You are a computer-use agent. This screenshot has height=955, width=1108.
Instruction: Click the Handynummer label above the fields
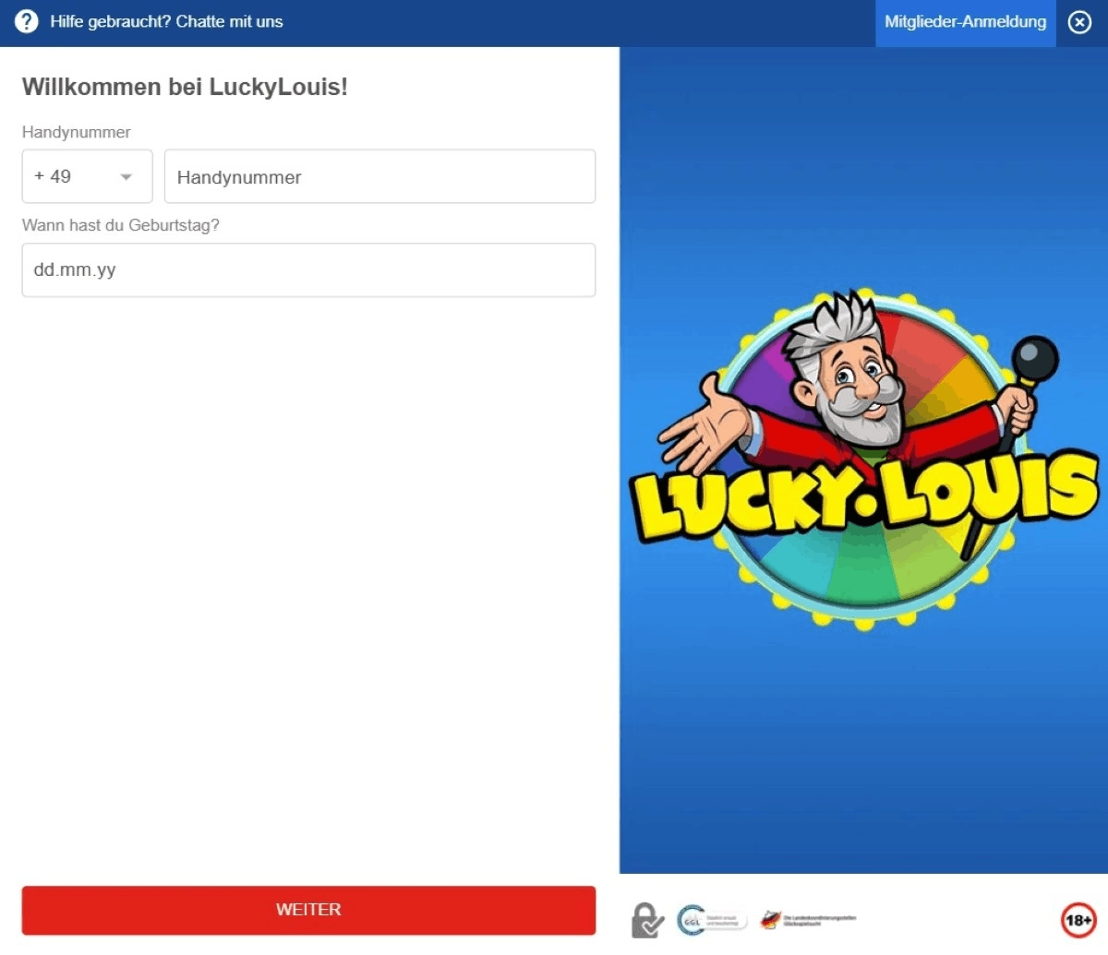coord(77,132)
